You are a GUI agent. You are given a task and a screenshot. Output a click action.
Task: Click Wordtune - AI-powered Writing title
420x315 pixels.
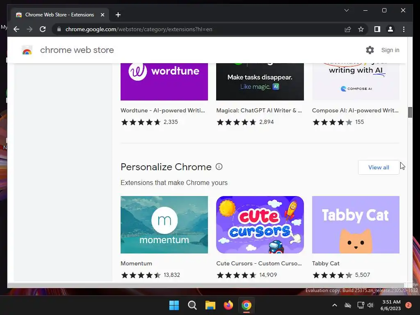pyautogui.click(x=162, y=110)
